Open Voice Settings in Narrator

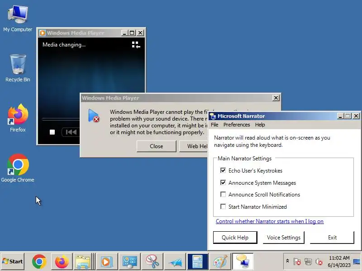[x=284, y=238]
